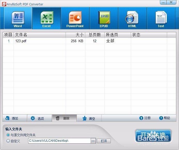Click the output folder path field
179x150 pixels.
point(59,141)
